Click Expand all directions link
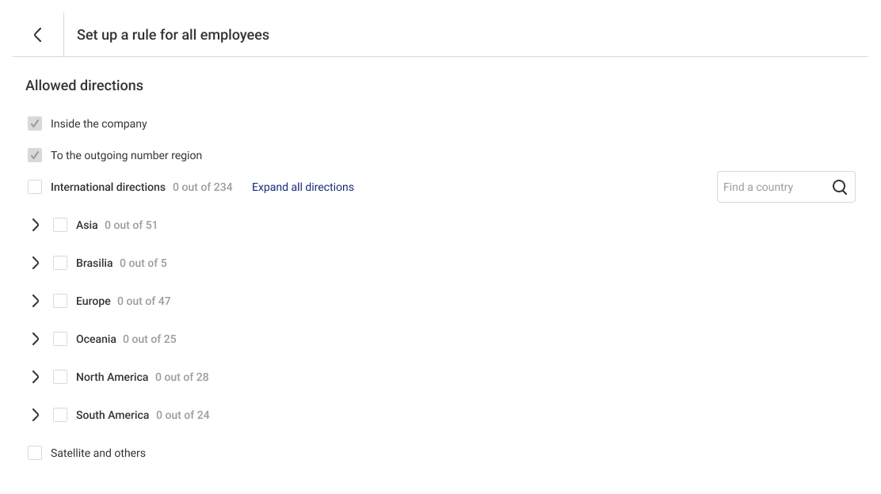This screenshot has height=494, width=881. tap(303, 187)
